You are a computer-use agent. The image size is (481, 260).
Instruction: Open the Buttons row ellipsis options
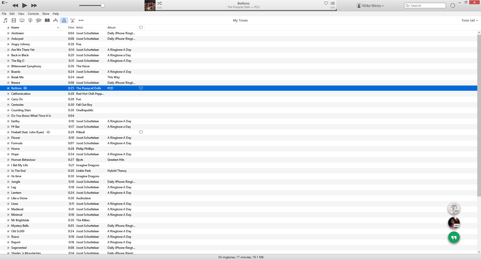[x=25, y=88]
